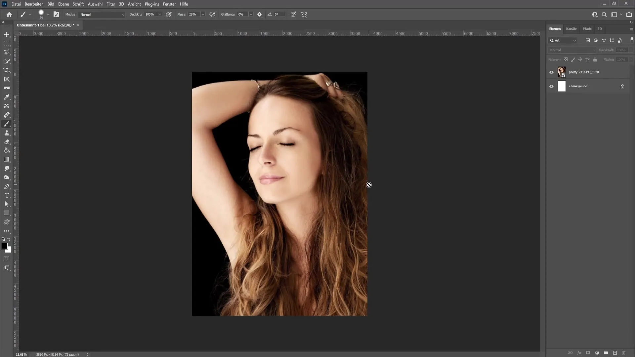
Task: Switch to the Pfade tab
Action: [587, 29]
